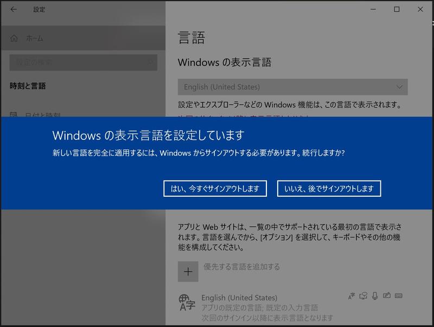Image resolution: width=434 pixels, height=327 pixels.
Task: Open the Windows display language dropdown
Action: [292, 87]
